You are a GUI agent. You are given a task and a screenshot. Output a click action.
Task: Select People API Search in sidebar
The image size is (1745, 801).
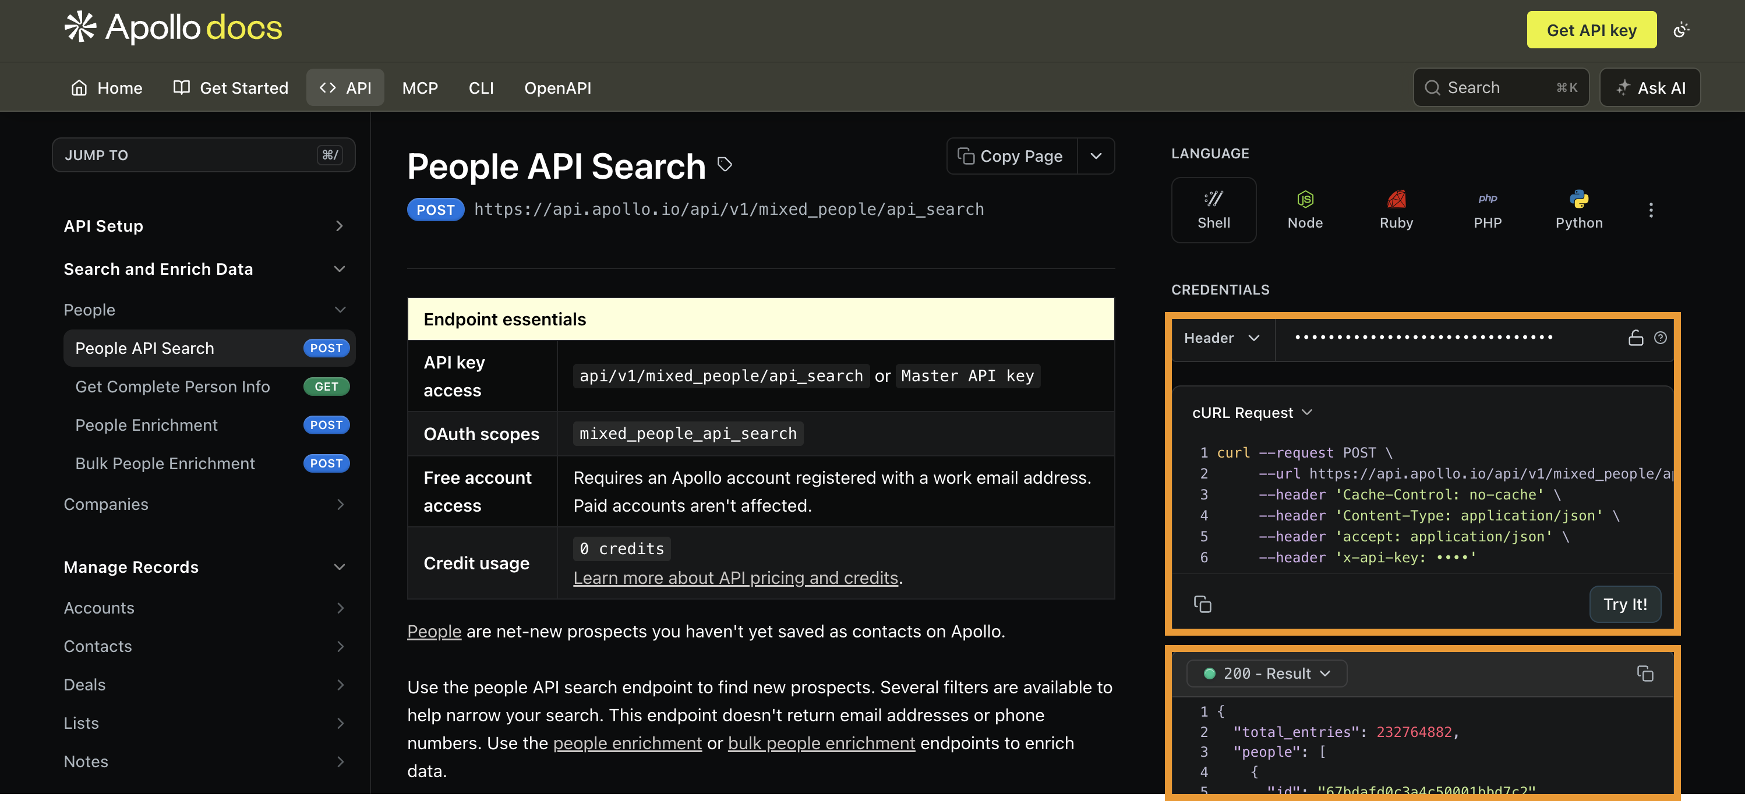(x=209, y=348)
